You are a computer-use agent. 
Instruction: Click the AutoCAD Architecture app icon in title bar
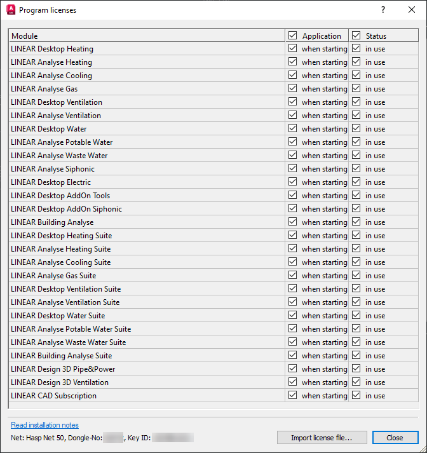click(11, 10)
